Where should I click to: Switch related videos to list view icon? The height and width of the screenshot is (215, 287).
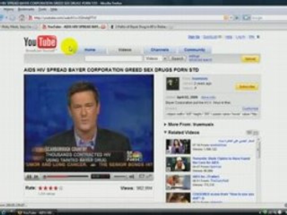tap(249, 133)
